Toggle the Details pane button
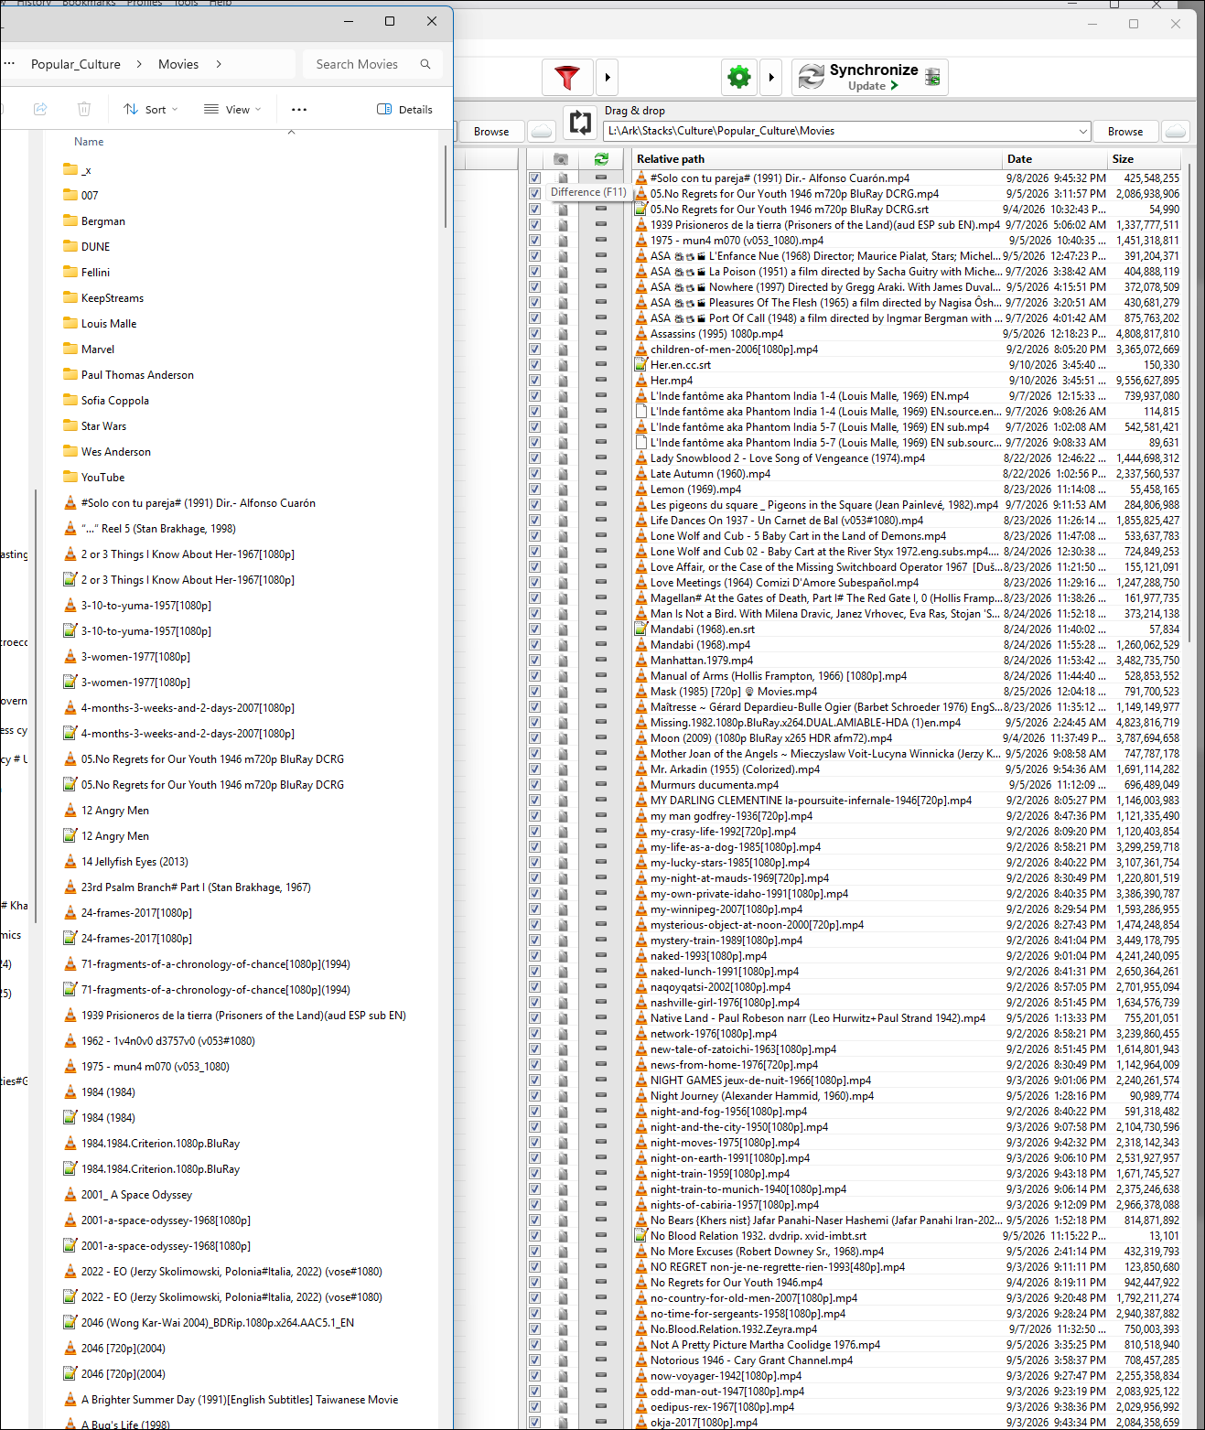Screen dimensions: 1205x1430 point(404,110)
